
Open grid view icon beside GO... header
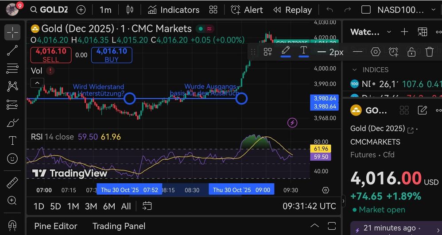[404, 110]
